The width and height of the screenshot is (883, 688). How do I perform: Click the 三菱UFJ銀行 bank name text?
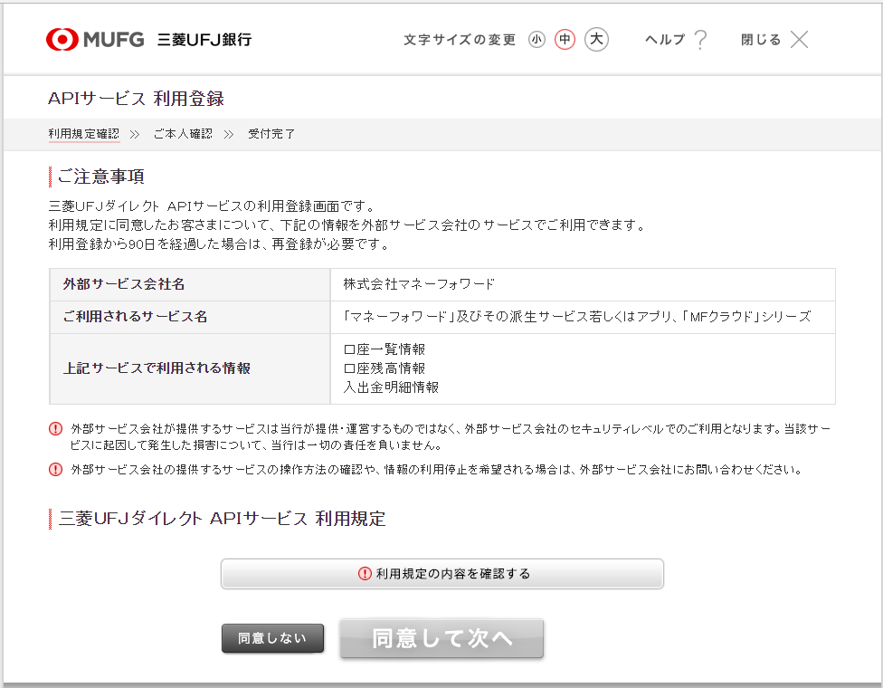[204, 40]
